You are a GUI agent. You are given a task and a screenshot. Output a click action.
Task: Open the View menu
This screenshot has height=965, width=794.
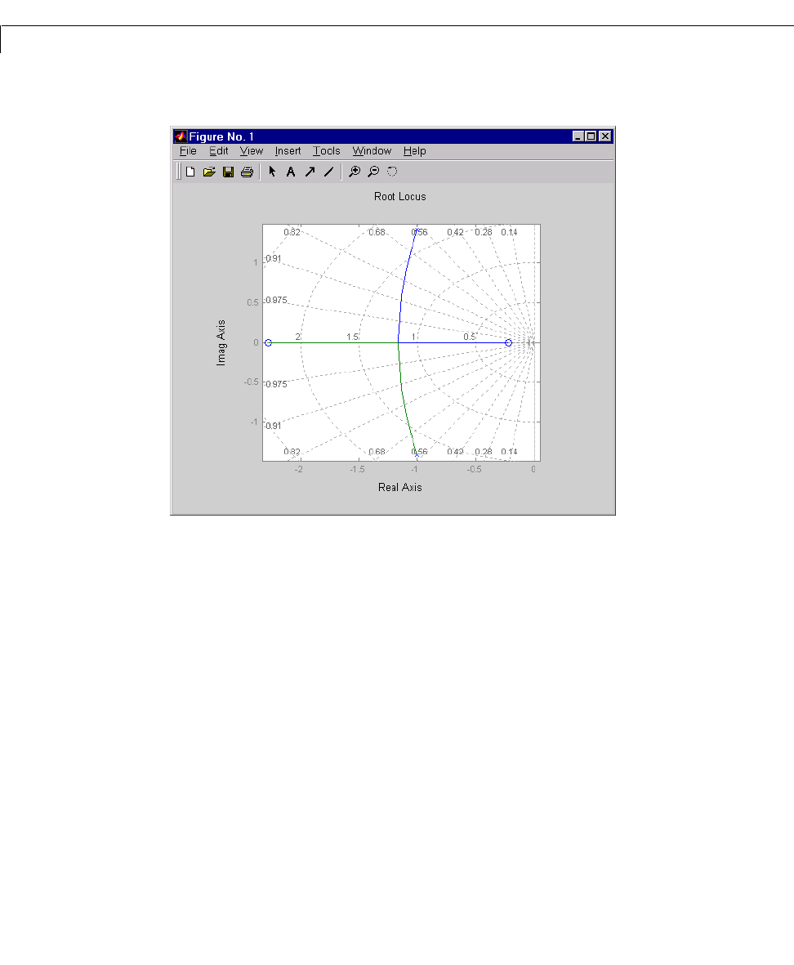point(252,151)
